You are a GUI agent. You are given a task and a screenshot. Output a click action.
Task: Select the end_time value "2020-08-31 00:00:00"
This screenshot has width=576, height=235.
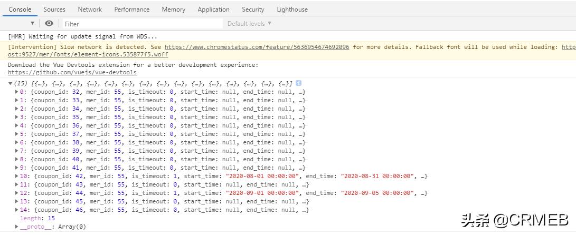click(377, 176)
